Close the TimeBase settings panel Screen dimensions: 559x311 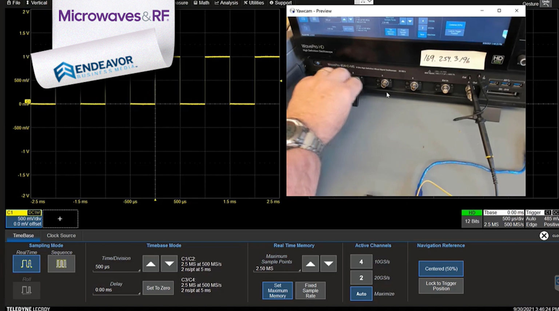click(544, 235)
